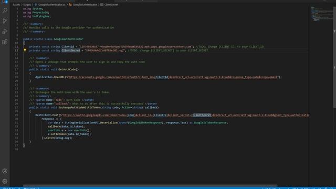Open the Search view in activity bar
The width and height of the screenshot is (336, 189).
pyautogui.click(x=5, y=10)
